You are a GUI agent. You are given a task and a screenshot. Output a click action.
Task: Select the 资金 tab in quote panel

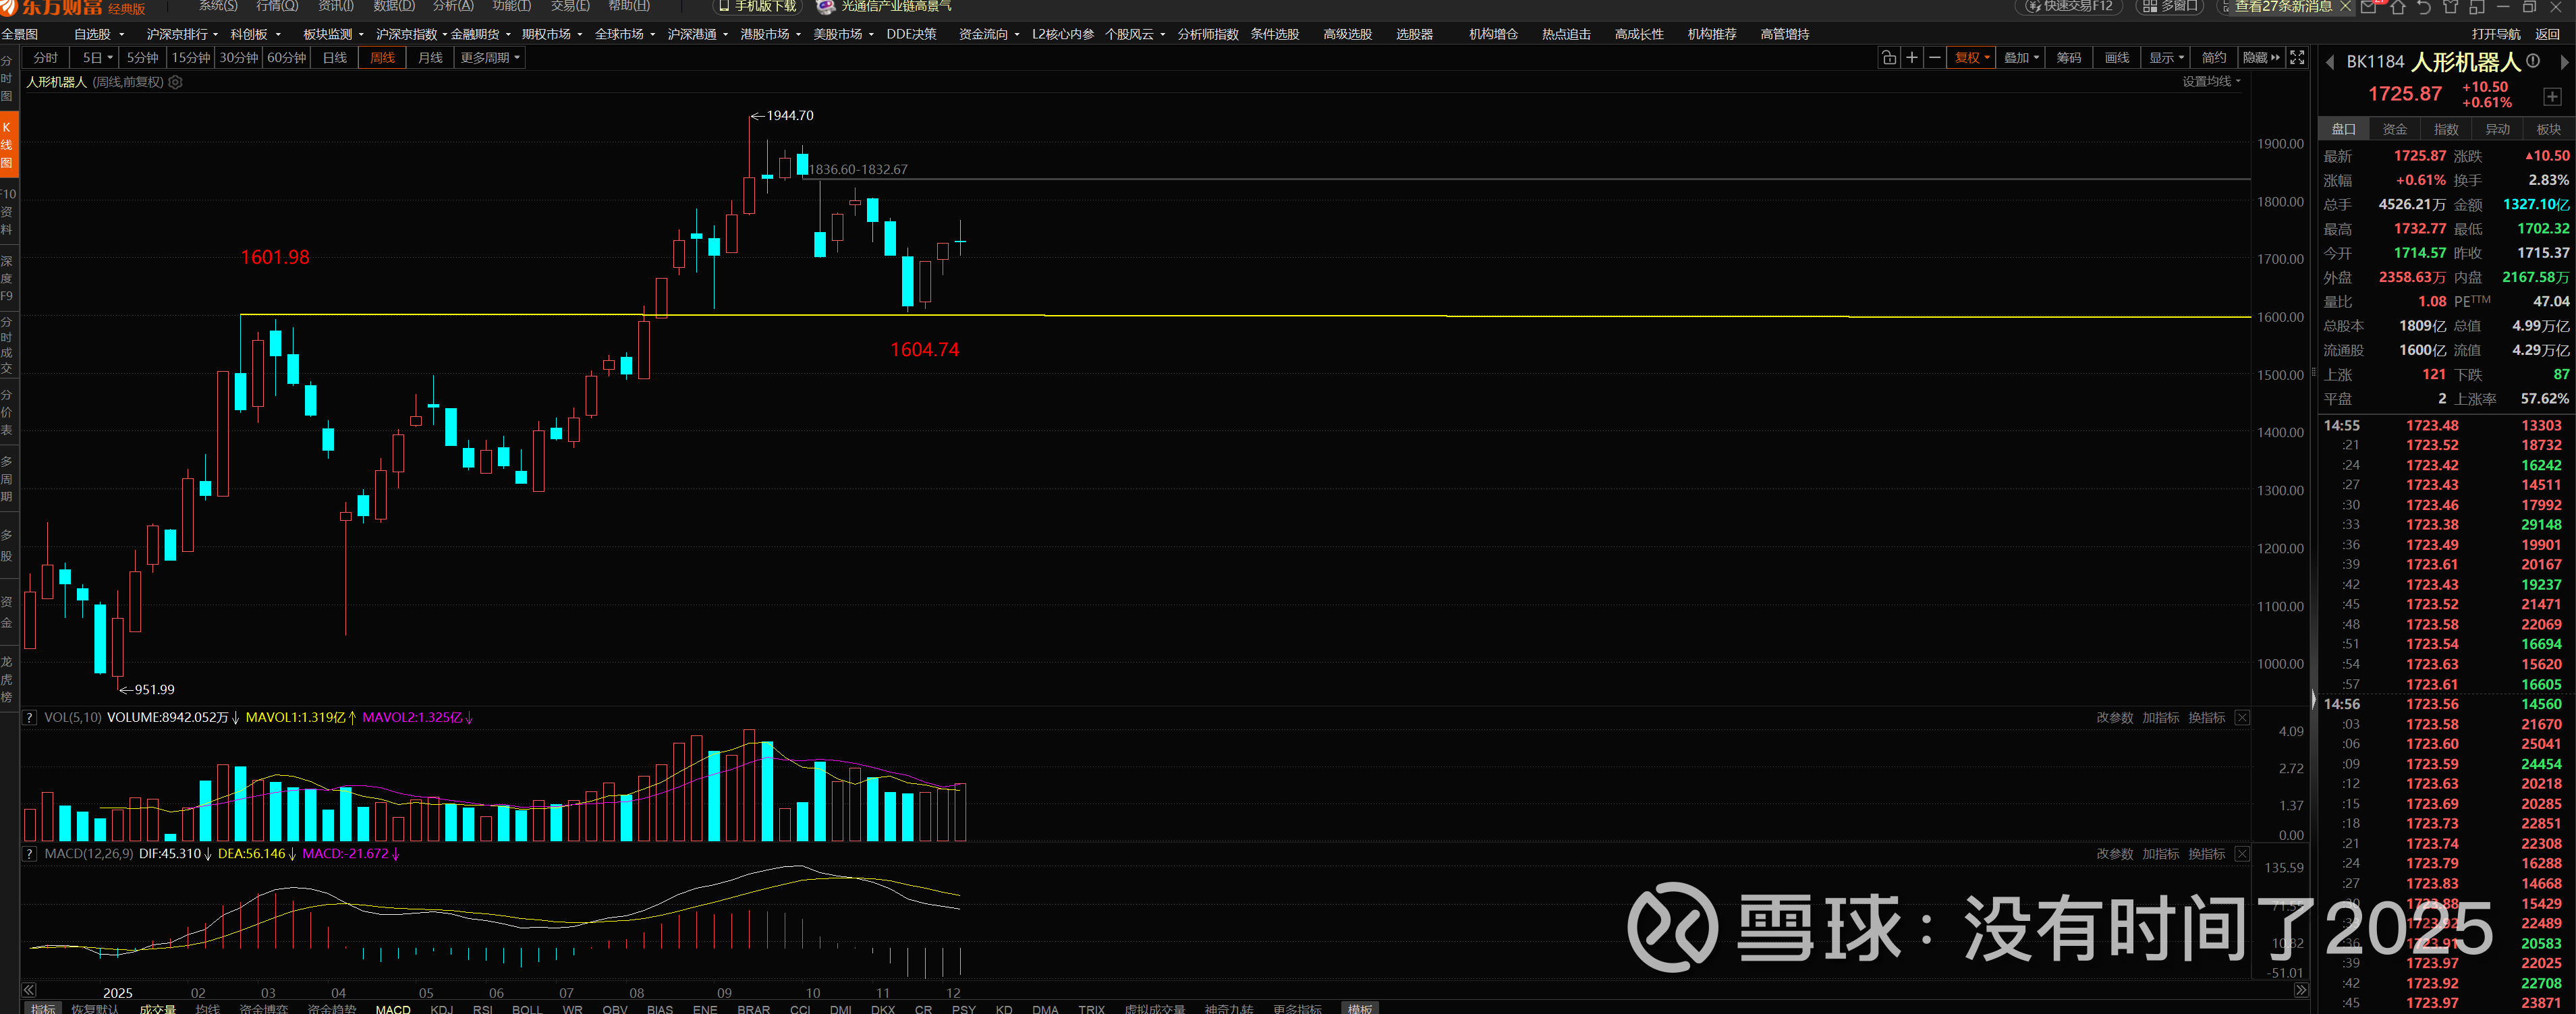tap(2395, 129)
